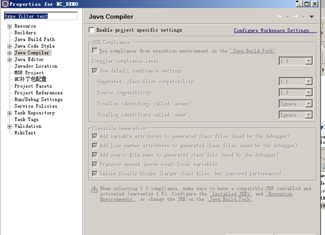The width and height of the screenshot is (325, 235).
Task: Select Javadoc Location page
Action: (x=36, y=66)
